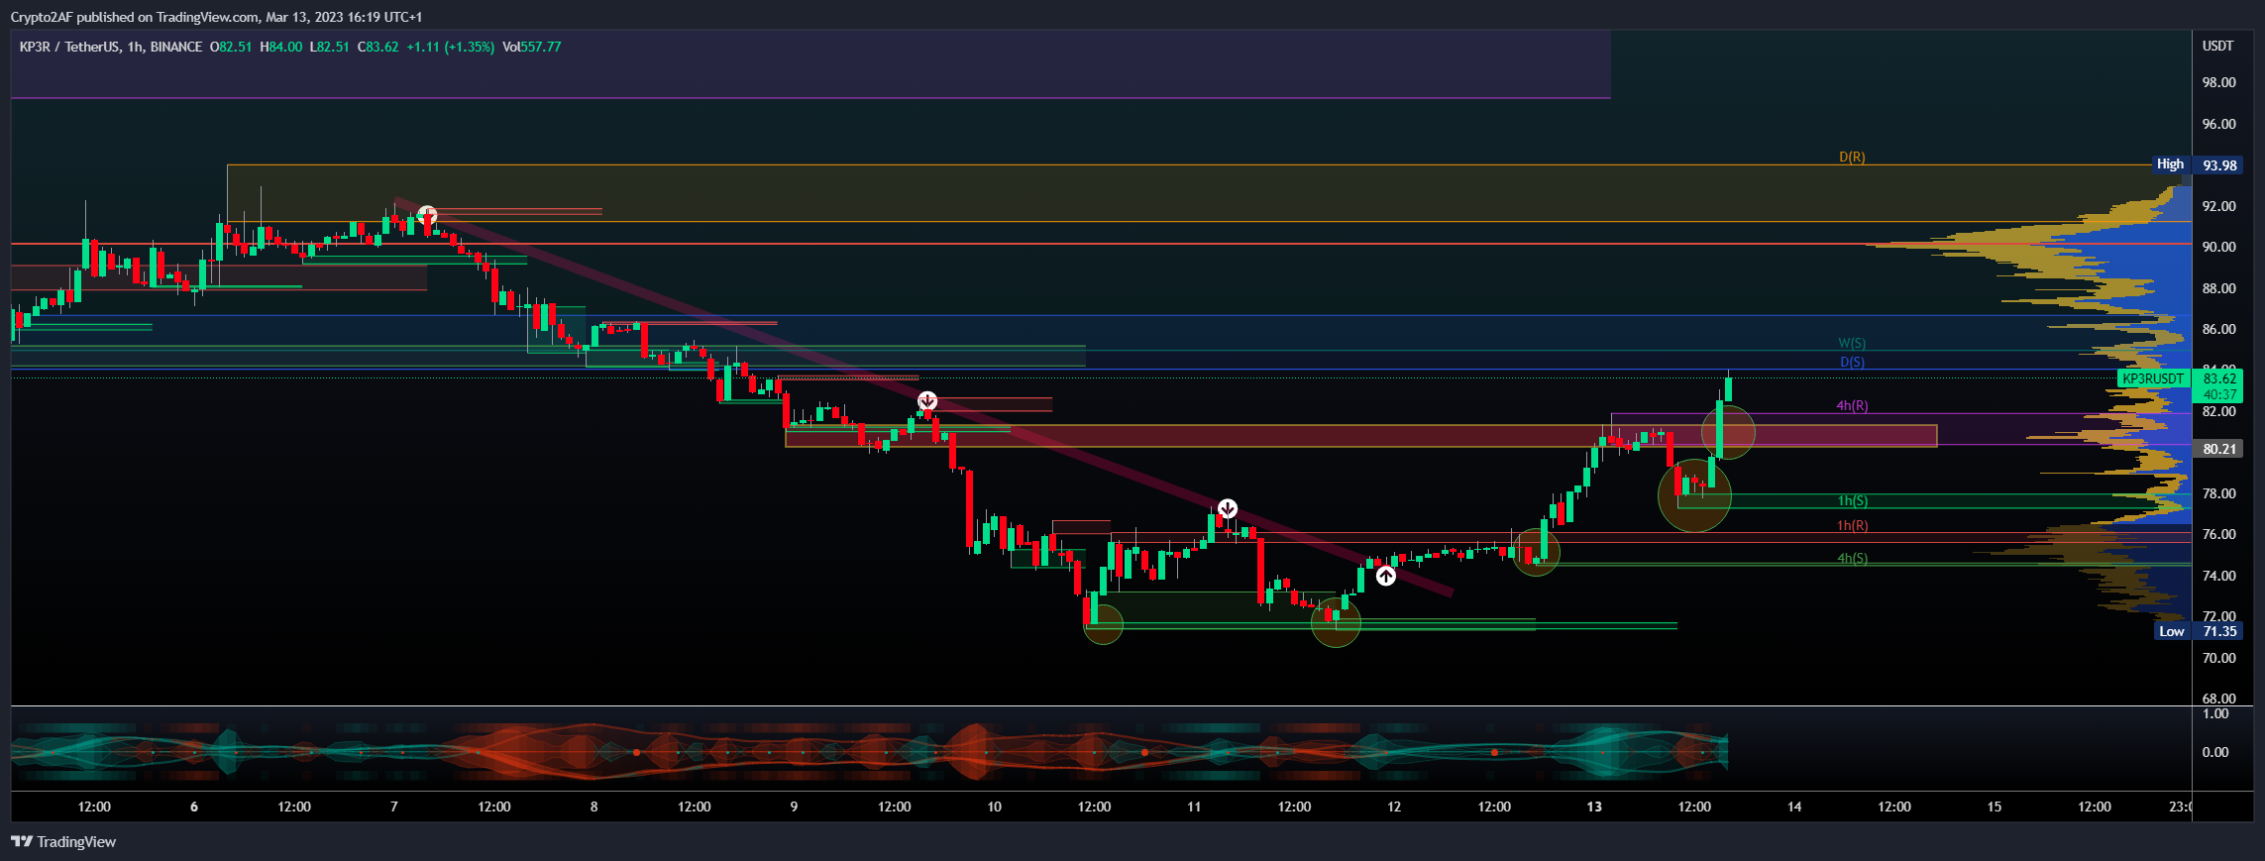Click the H84.00 high value in the header
Image resolution: width=2265 pixels, height=861 pixels.
click(280, 47)
